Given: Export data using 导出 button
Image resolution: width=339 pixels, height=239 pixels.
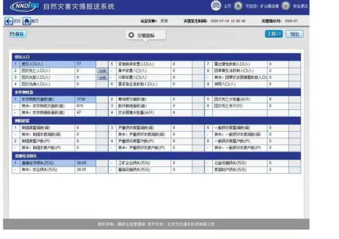Looking at the screenshot, I should [x=294, y=34].
